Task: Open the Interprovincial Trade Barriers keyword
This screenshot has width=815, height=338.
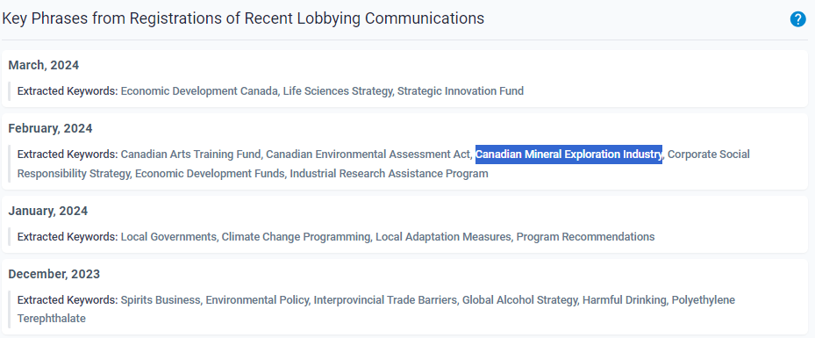Action: (385, 300)
